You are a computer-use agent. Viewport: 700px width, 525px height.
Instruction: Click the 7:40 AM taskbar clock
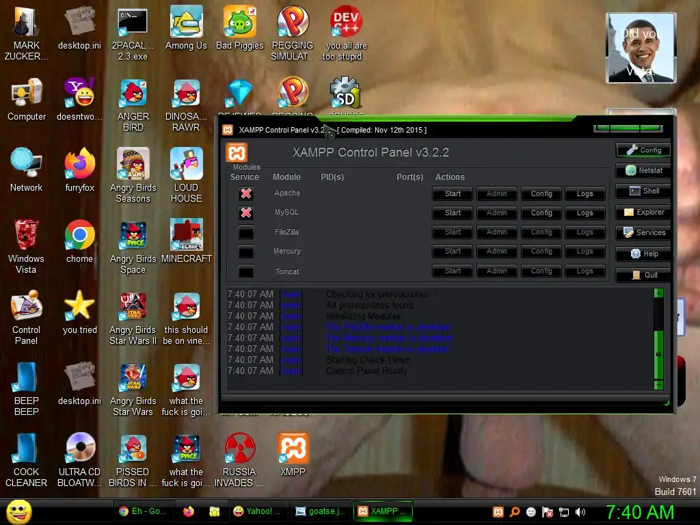(x=639, y=512)
